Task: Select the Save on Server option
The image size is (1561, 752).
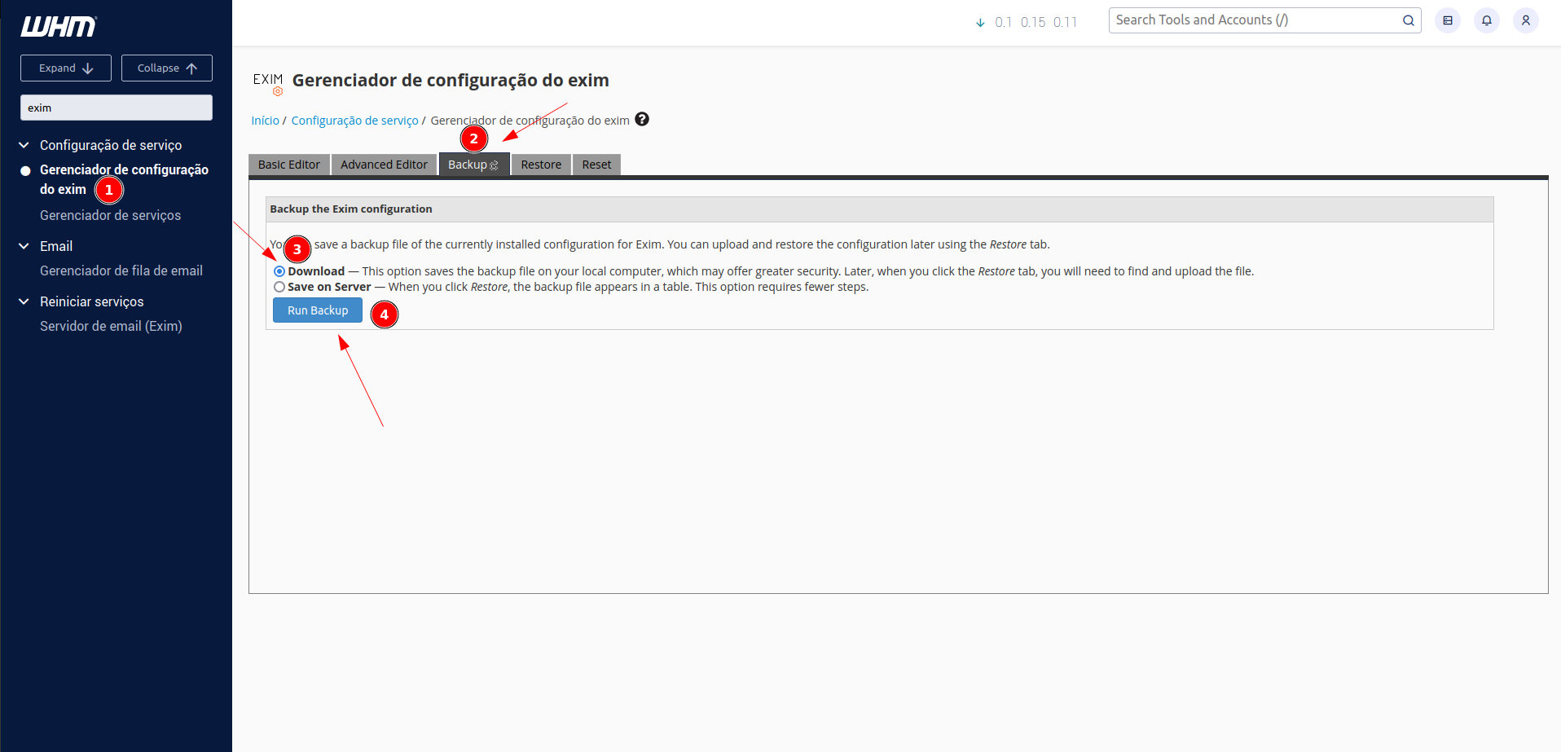Action: coord(279,287)
